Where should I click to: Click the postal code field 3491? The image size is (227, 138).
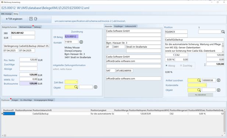[119, 47]
